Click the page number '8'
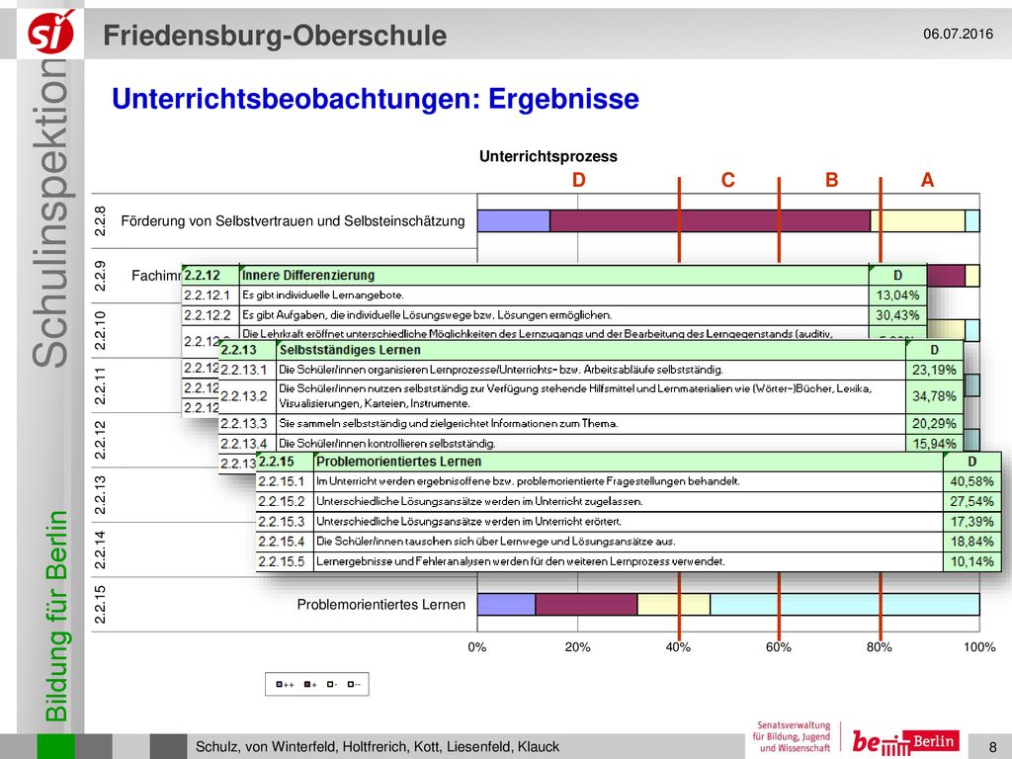Screen dimensions: 1012x759 point(992,747)
